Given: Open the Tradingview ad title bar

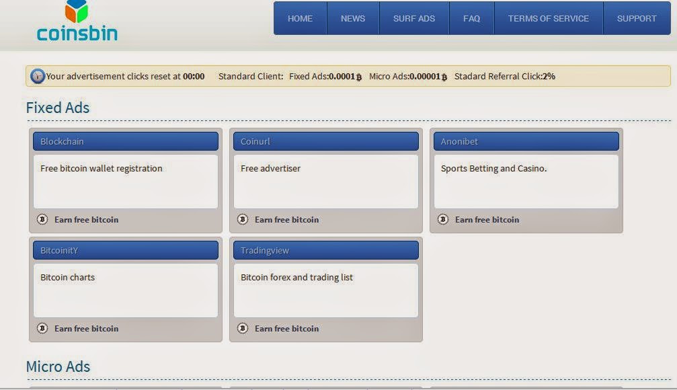Looking at the screenshot, I should 326,250.
